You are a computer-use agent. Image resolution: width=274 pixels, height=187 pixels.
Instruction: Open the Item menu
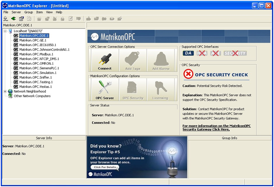click(39, 12)
